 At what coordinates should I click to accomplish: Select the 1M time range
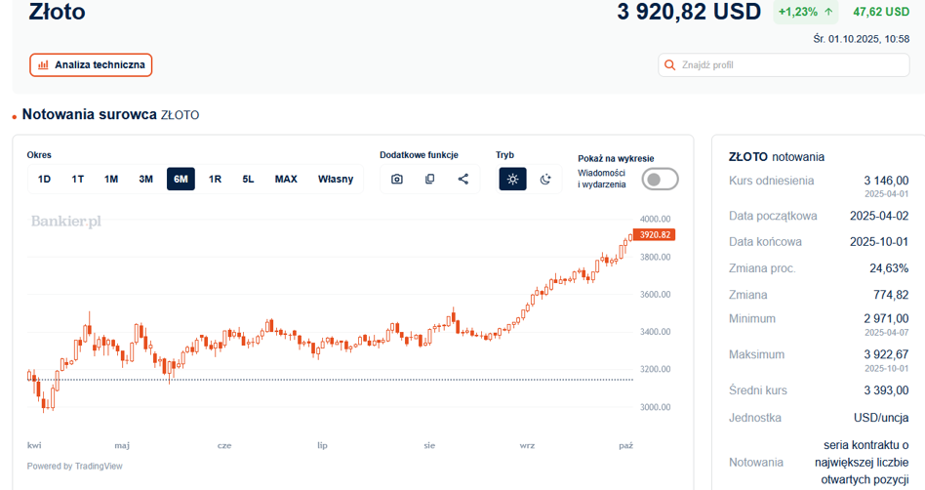coord(111,179)
